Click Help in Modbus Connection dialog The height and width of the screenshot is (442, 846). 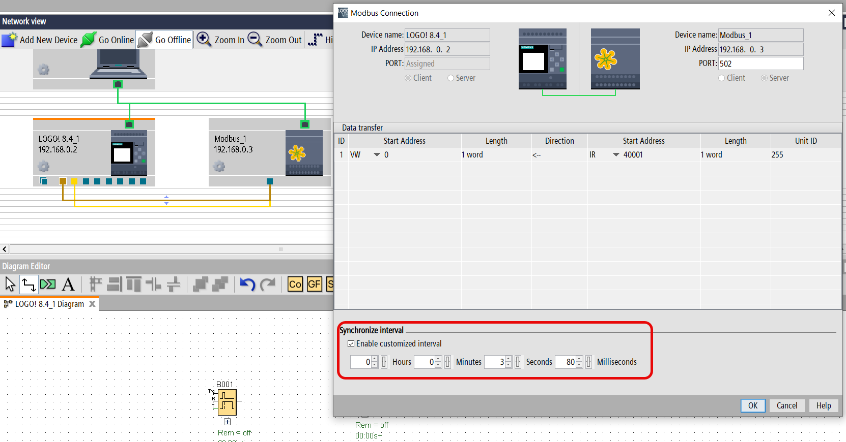click(x=824, y=405)
